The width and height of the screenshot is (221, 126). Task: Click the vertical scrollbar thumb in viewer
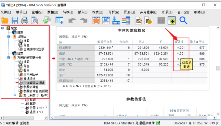pos(218,68)
